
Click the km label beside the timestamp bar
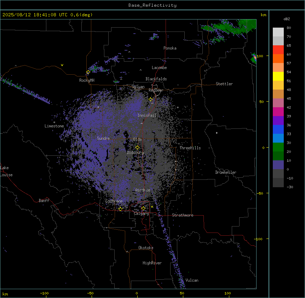tap(264, 15)
